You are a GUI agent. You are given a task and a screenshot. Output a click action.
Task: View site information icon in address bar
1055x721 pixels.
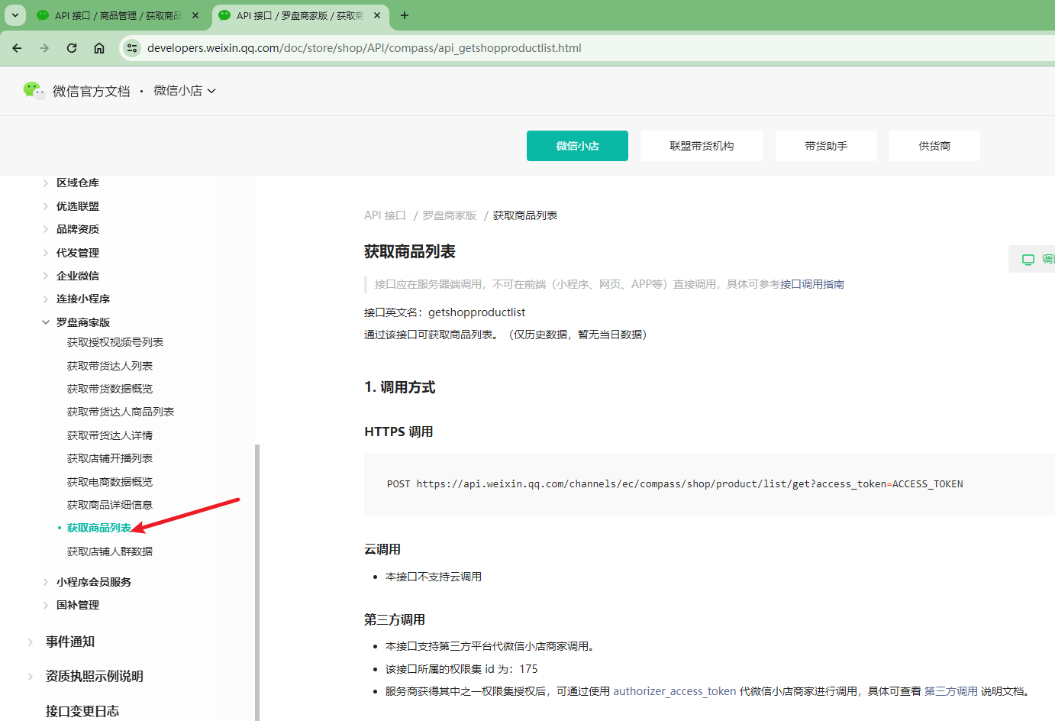click(x=132, y=48)
